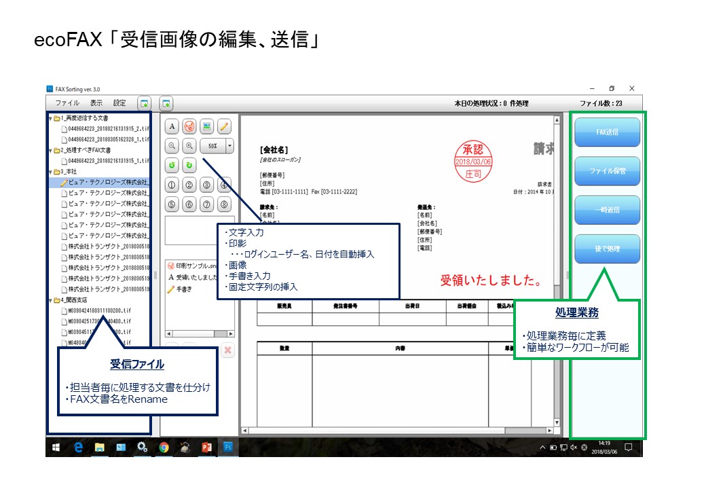Screen dimensions: 706x489
Task: Click the FAX送信 button
Action: click(x=607, y=132)
